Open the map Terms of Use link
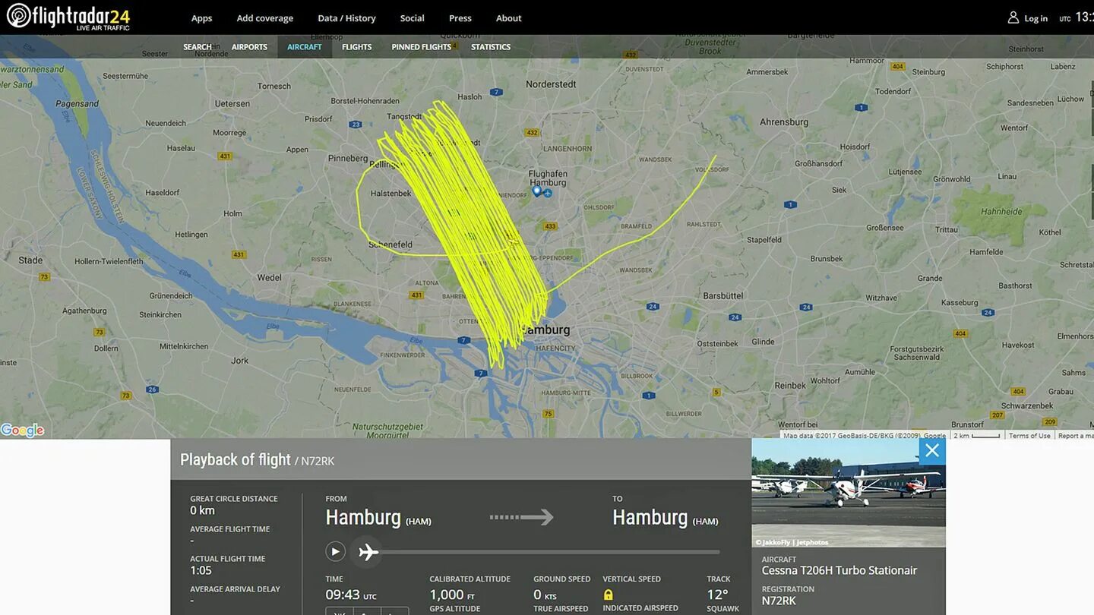1094x615 pixels. point(1029,436)
